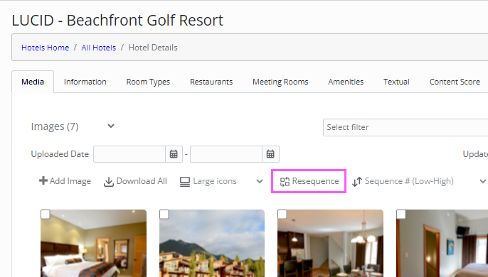Screen dimensions: 488x277
Task: Follow the All Hotels breadcrumb link
Action: tap(99, 48)
